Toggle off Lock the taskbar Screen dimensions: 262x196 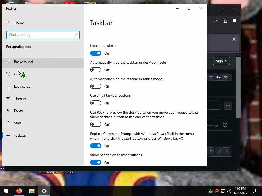(x=96, y=53)
